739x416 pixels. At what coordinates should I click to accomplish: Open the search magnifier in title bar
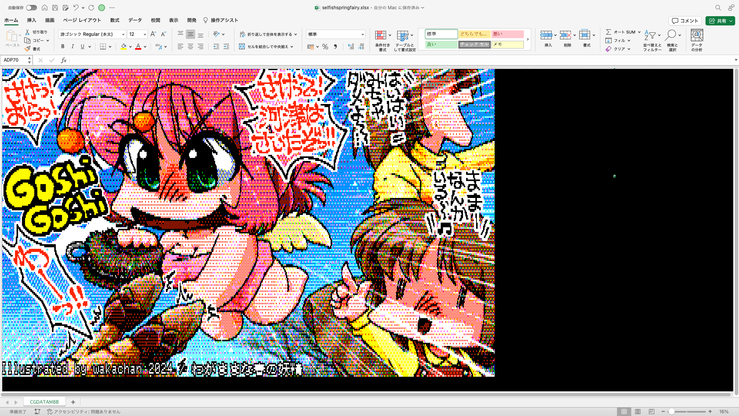point(718,8)
